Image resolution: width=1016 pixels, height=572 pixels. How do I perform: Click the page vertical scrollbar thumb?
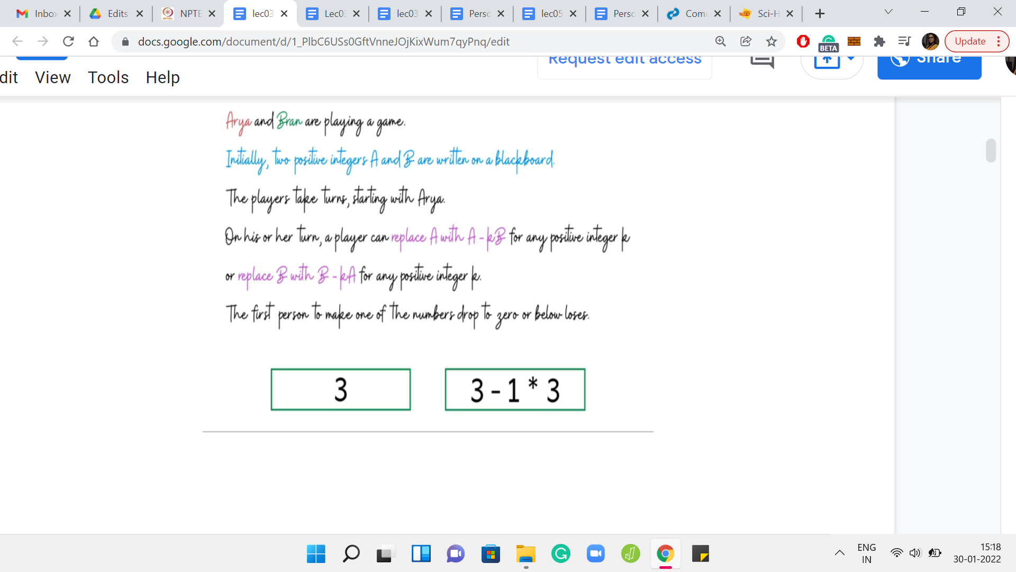991,150
